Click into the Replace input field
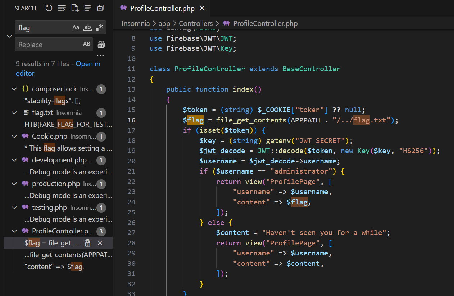454x296 pixels. tap(47, 45)
